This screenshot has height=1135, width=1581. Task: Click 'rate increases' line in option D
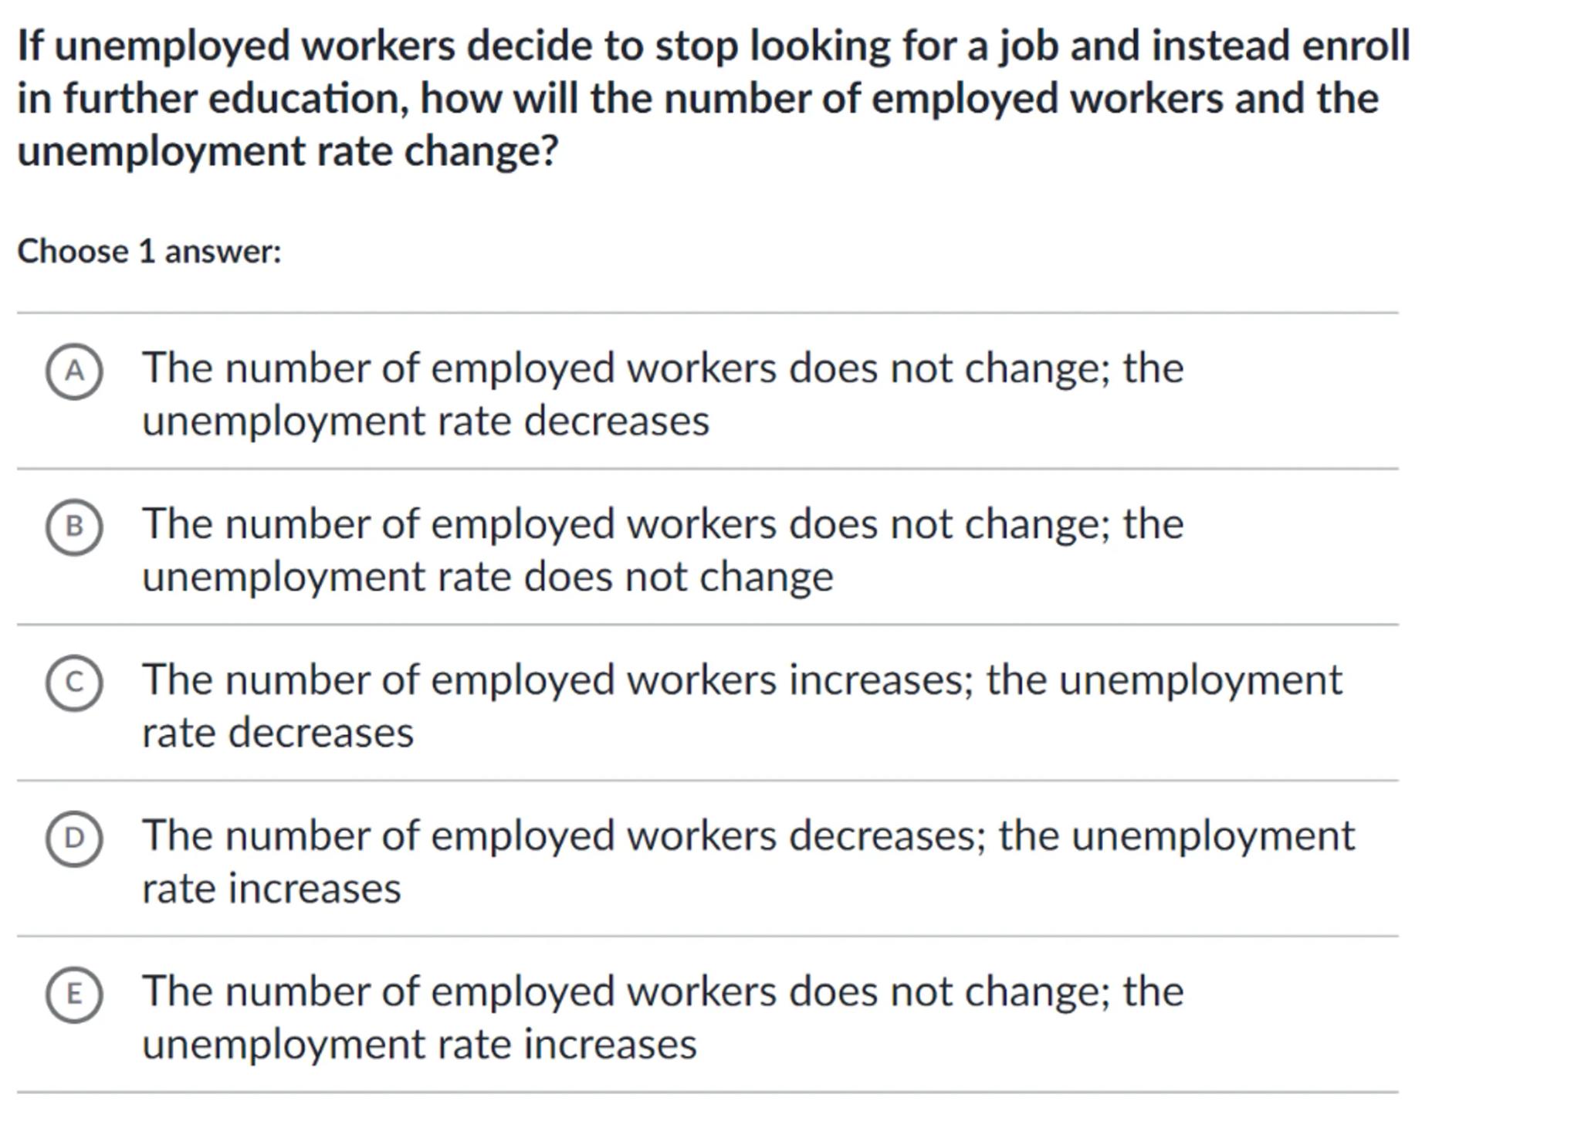pyautogui.click(x=272, y=889)
